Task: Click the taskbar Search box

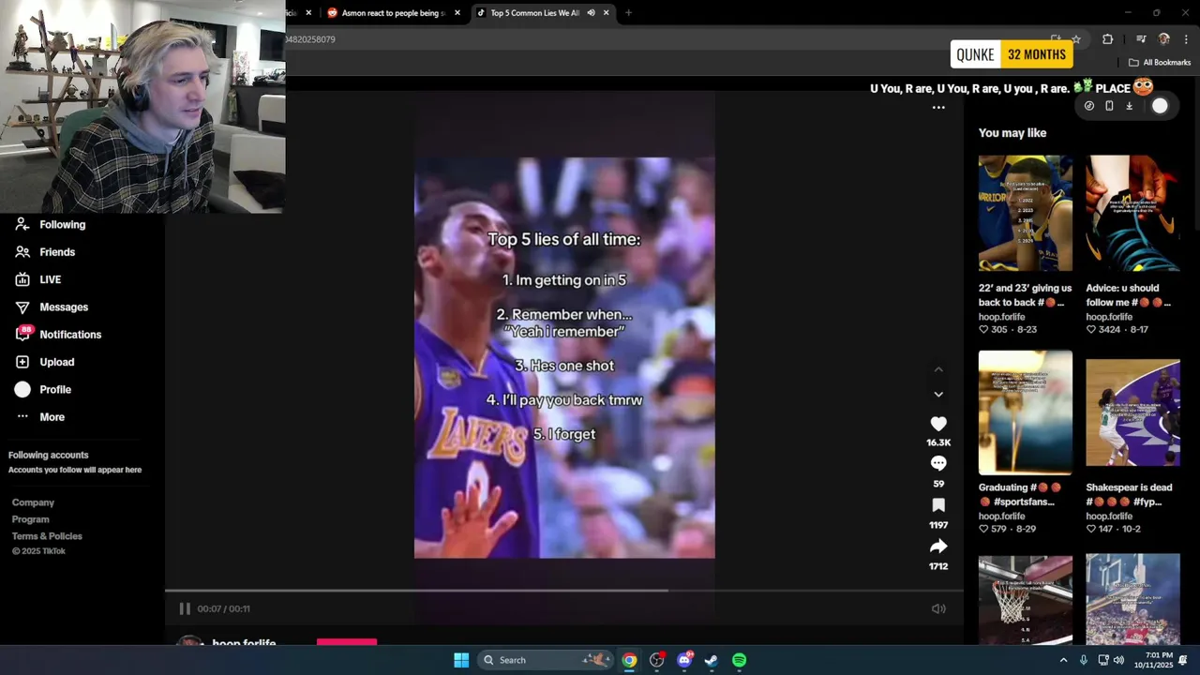Action: coord(546,660)
